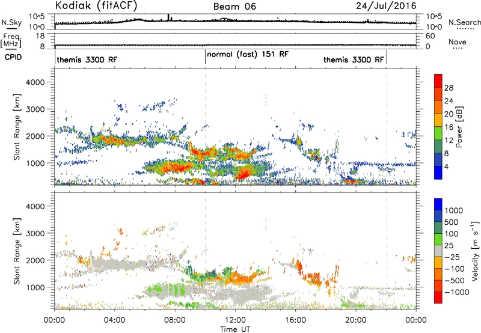Click the "12" tick on the power color bar
This screenshot has width=481, height=333.
click(x=449, y=141)
